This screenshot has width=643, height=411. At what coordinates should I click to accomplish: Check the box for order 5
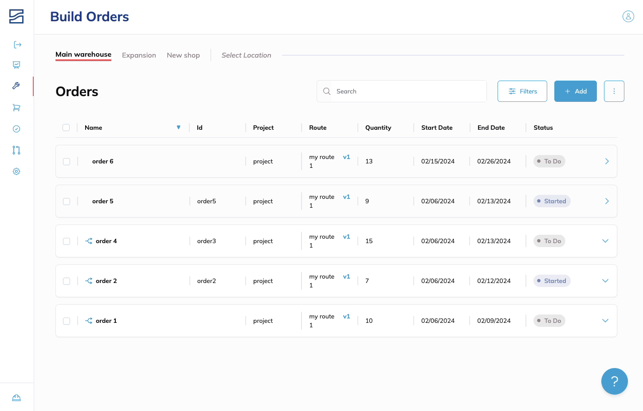coord(67,202)
